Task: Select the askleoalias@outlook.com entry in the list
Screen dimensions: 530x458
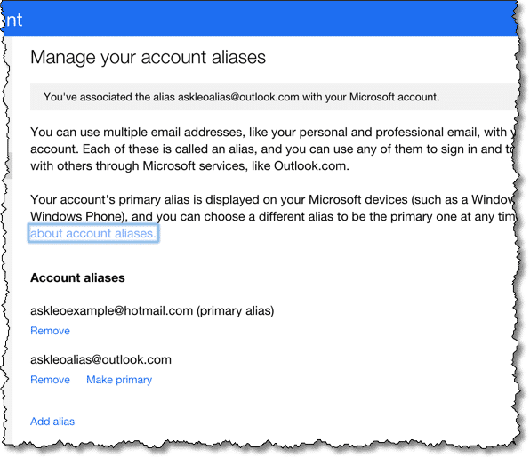Action: coord(100,359)
